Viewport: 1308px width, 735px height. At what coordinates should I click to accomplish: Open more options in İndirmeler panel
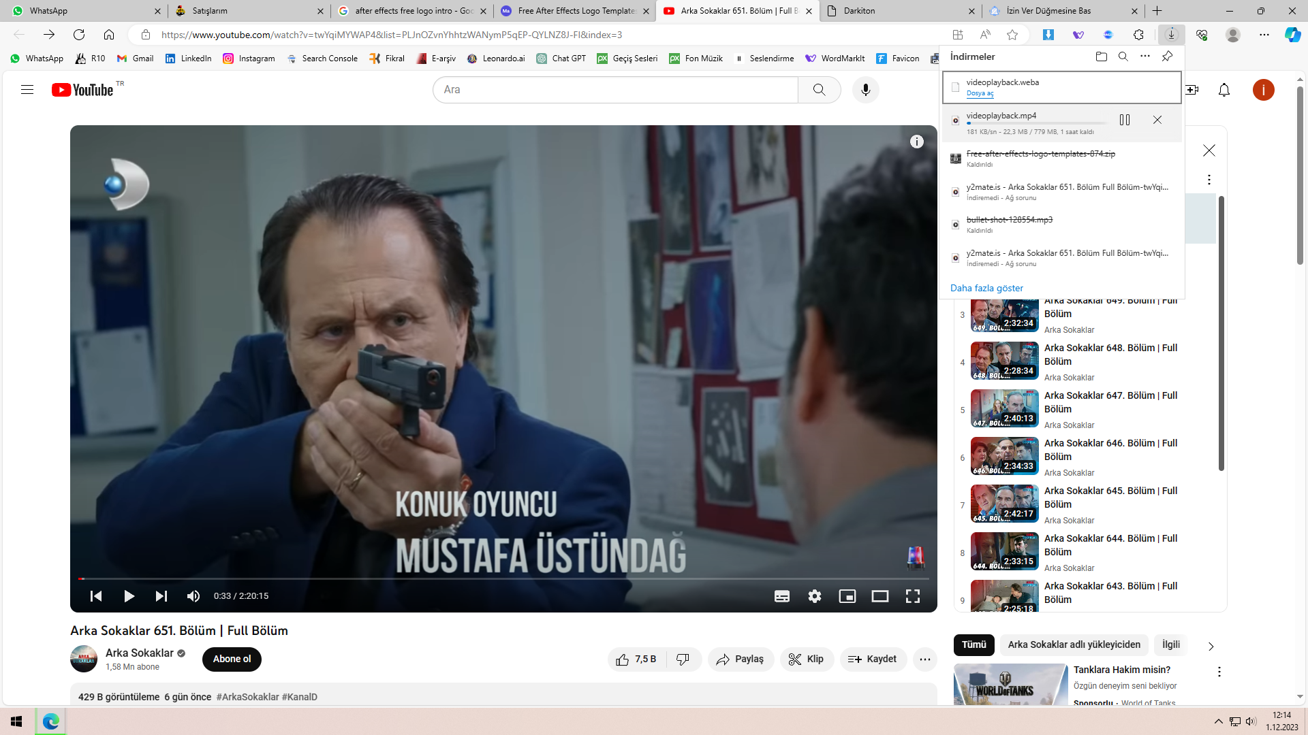click(1145, 56)
